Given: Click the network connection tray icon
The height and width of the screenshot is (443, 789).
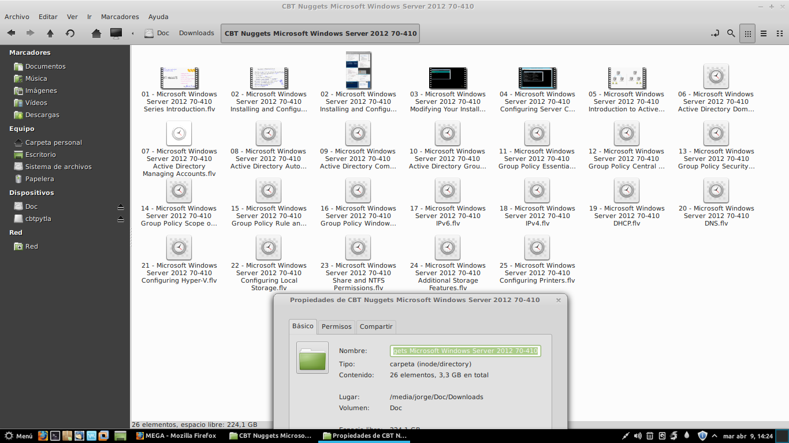Looking at the screenshot, I should tap(626, 436).
